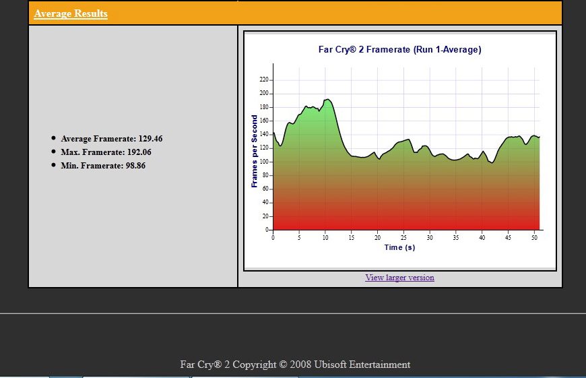
Task: Click the Time (s) axis label
Action: coord(399,247)
